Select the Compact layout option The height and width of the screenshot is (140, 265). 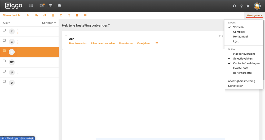click(239, 32)
